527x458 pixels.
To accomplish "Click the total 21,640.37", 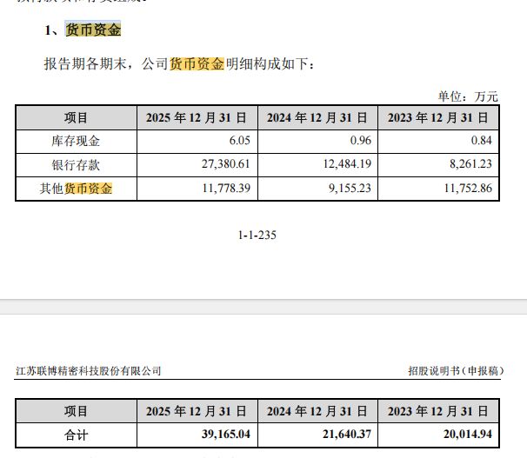I will (347, 435).
